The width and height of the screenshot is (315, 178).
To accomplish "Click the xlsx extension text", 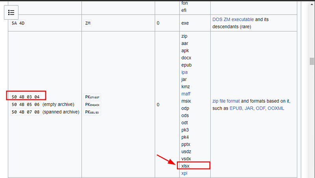I will tap(185, 166).
